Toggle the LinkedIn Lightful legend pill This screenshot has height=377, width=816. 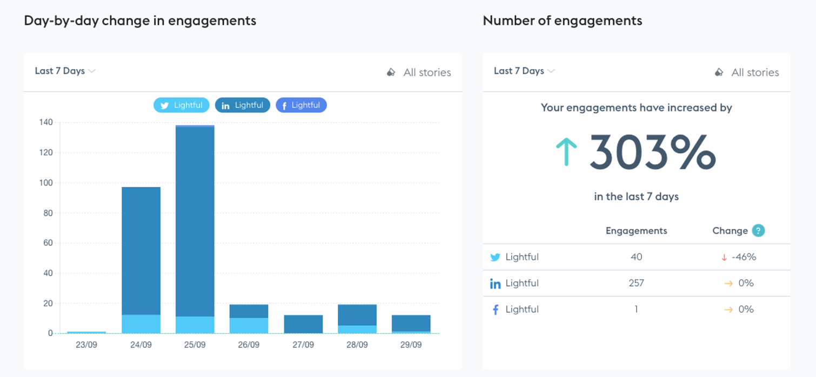(x=243, y=105)
